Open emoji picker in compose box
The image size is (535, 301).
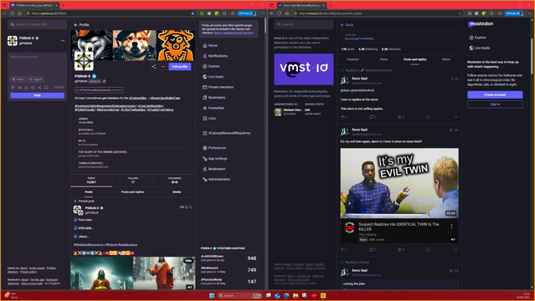pos(33,87)
